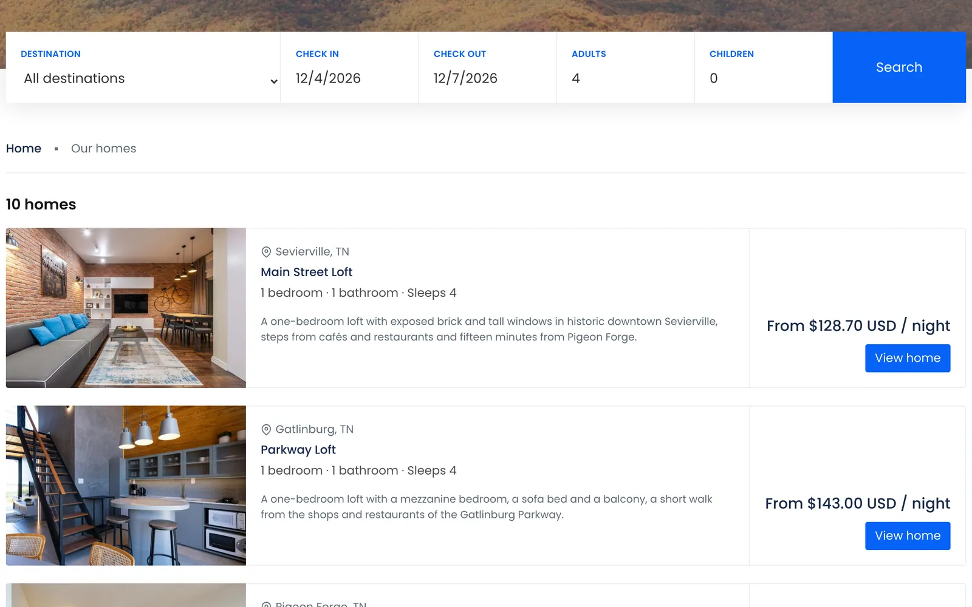Screen dimensions: 972x607
Task: Click the location pin icon beside Gatlinburg, TN
Action: (x=266, y=430)
